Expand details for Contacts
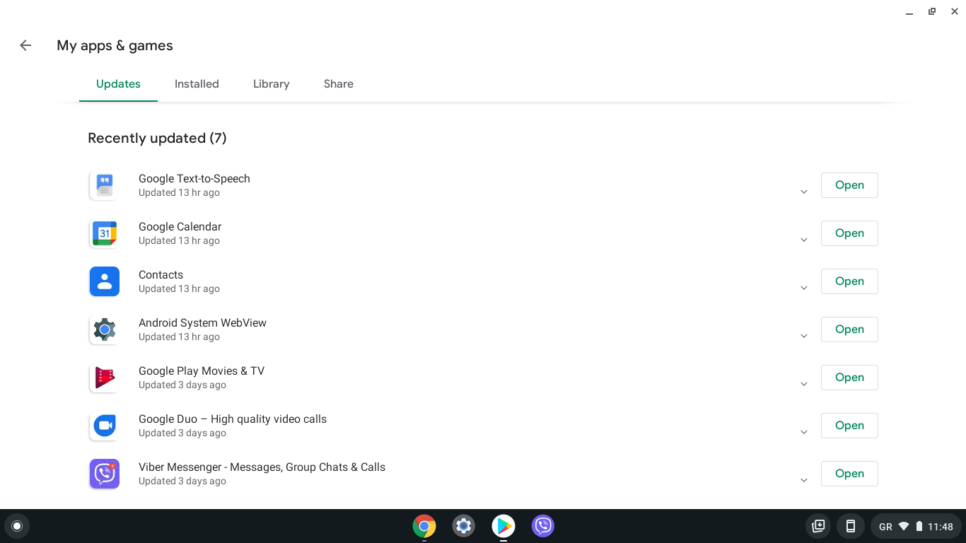 click(x=804, y=288)
